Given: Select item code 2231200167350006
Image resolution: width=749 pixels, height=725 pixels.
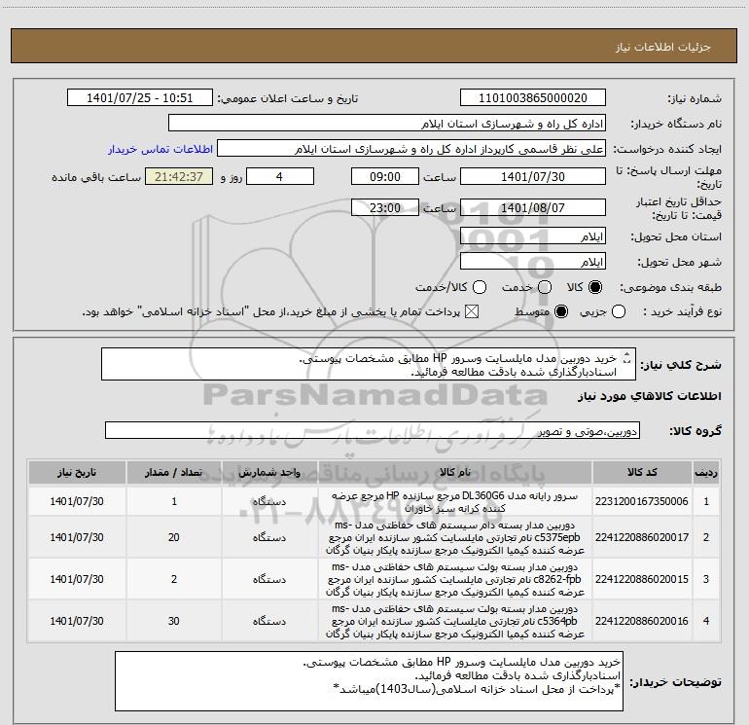Looking at the screenshot, I should [x=642, y=501].
